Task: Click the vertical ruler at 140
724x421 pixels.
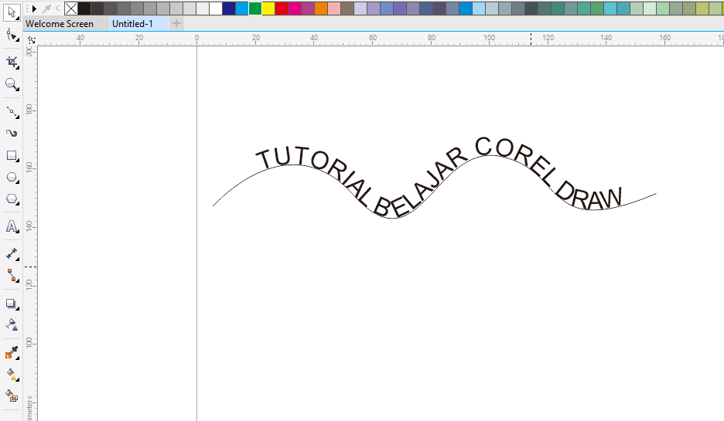Action: coord(30,226)
